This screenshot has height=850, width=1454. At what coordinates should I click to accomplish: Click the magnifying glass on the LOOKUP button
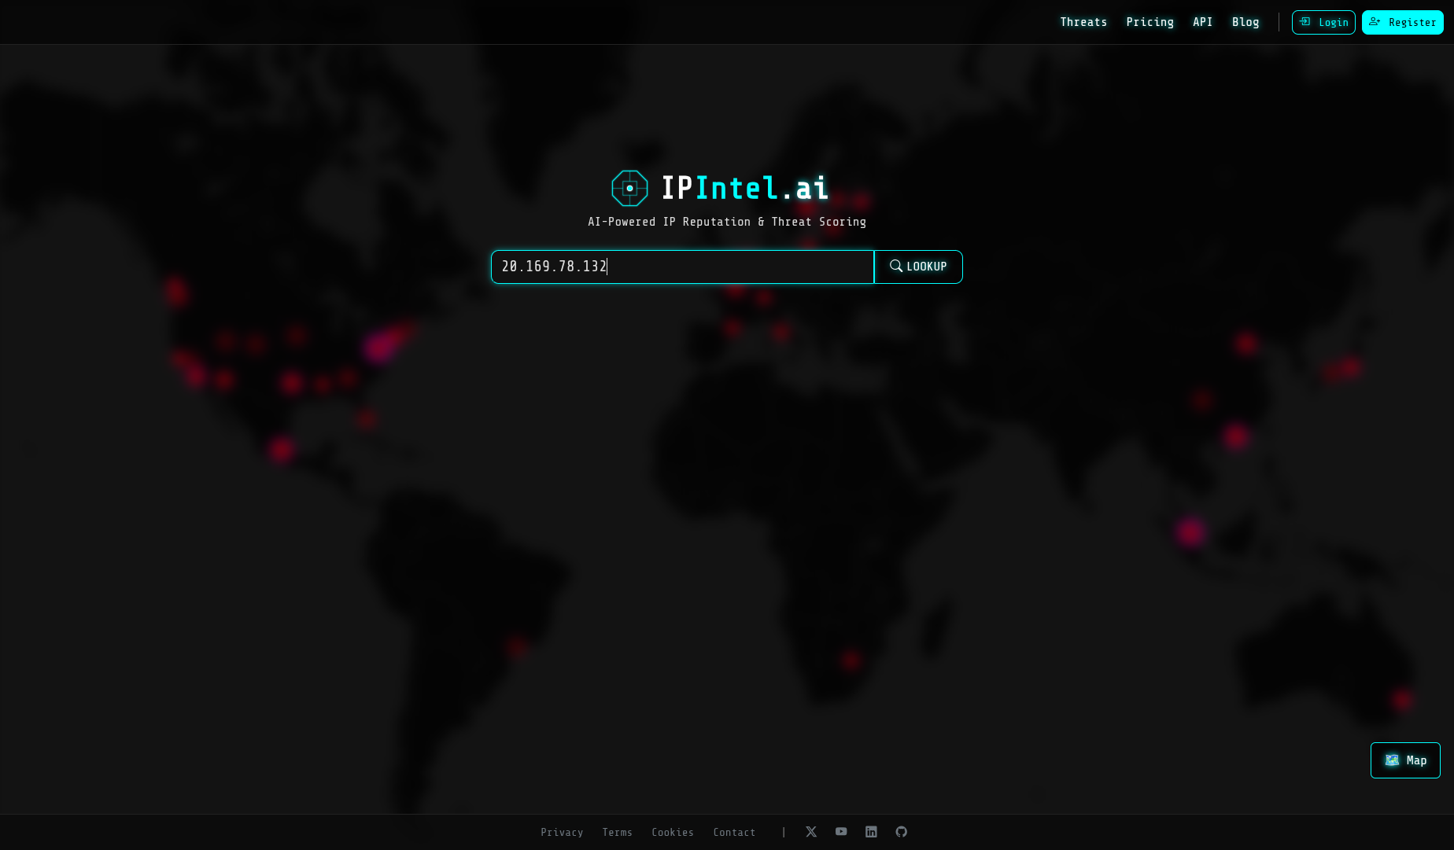(896, 267)
